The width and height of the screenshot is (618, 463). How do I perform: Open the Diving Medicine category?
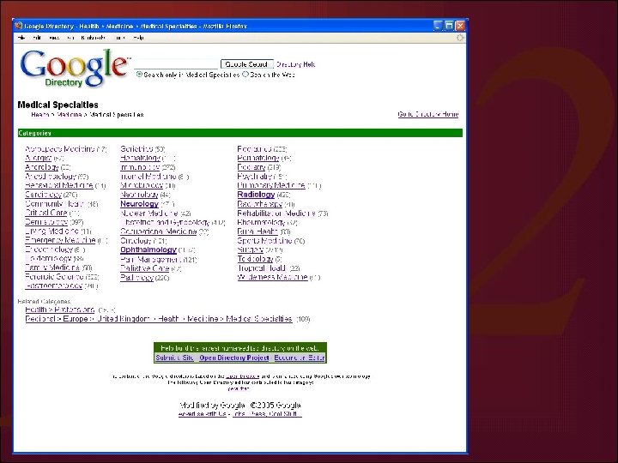pyautogui.click(x=52, y=231)
